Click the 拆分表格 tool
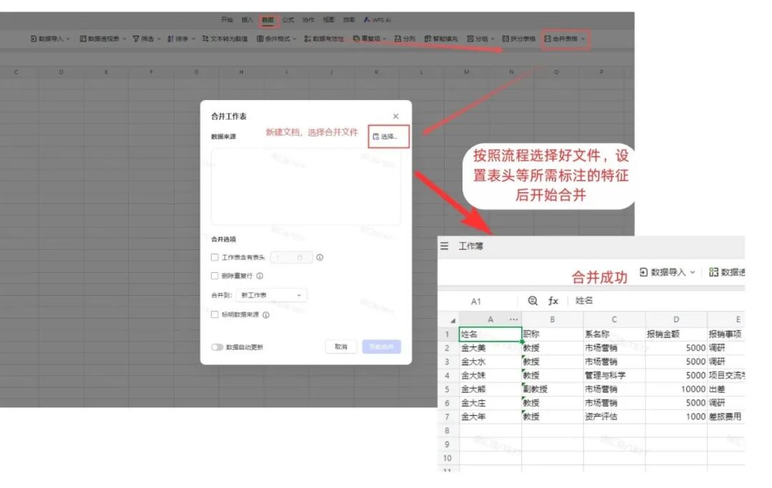 tap(518, 39)
